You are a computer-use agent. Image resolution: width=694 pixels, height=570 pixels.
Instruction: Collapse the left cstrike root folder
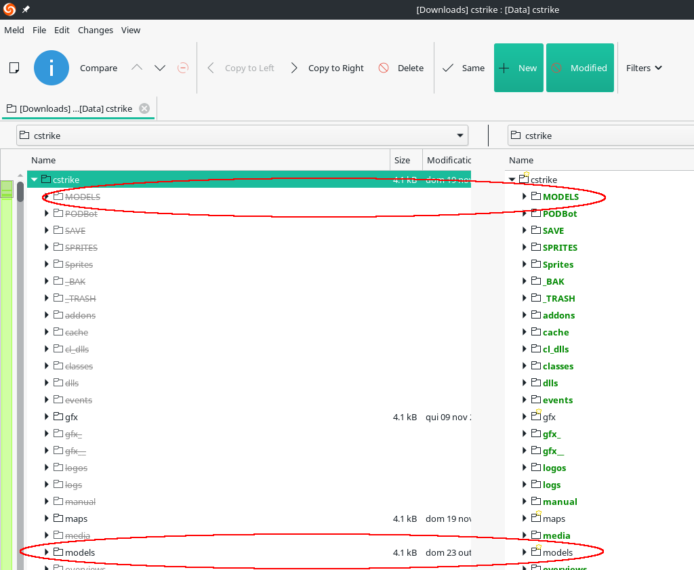[34, 179]
